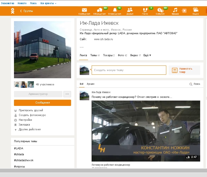Open the group cover photo of LADA building
207x177 pixels.
click(43, 50)
